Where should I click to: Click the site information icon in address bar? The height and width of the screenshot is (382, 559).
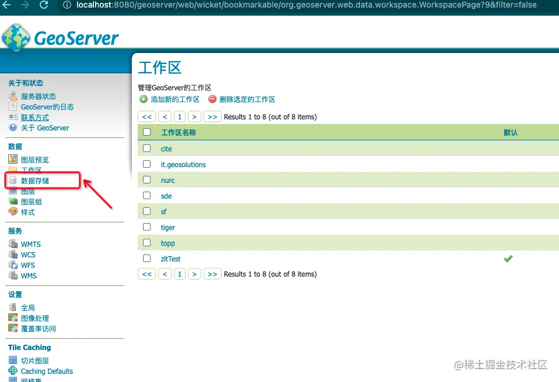pyautogui.click(x=67, y=5)
